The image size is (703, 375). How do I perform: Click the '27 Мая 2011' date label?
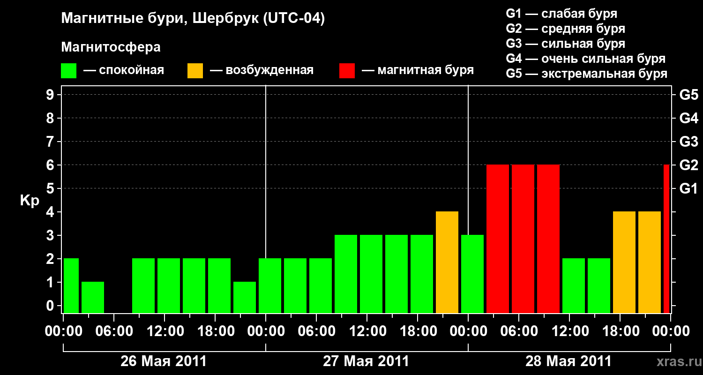coord(366,361)
